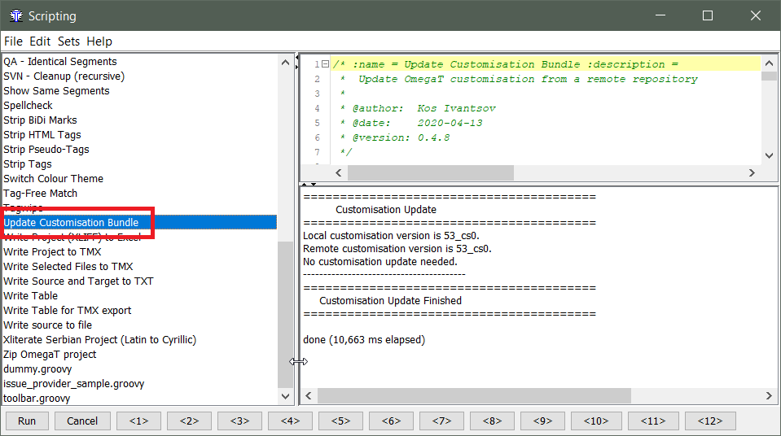Run script slot <12>
Viewport: 781px width, 436px height.
710,421
